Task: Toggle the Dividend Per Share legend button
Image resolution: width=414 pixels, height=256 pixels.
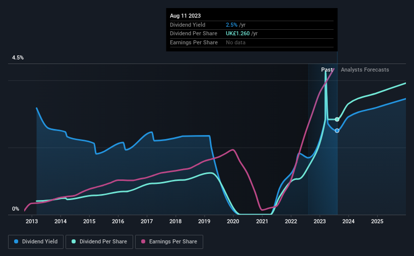Action: 99,242
